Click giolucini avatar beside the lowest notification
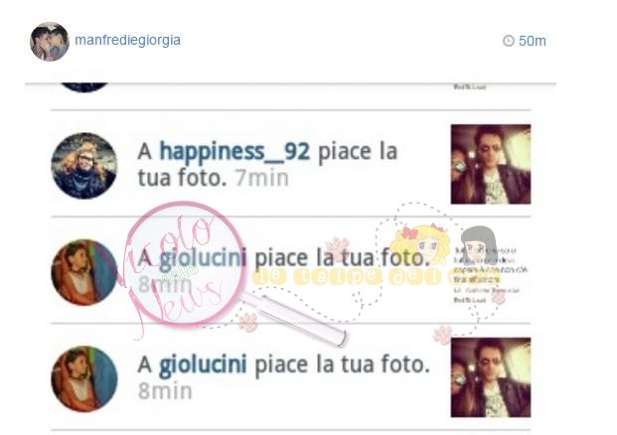Screen dimensions: 617x435 (x=84, y=378)
